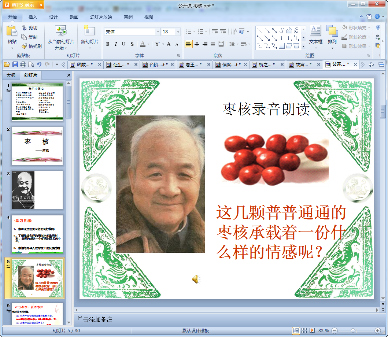Open the 设计 ribbon tab
This screenshot has width=388, height=337.
pos(53,17)
